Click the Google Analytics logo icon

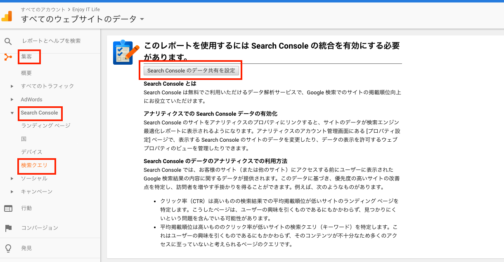click(x=7, y=16)
